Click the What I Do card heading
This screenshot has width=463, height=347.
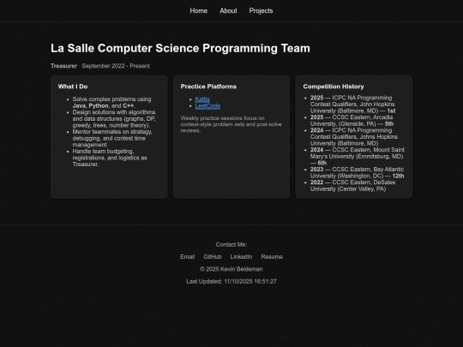[x=73, y=87]
